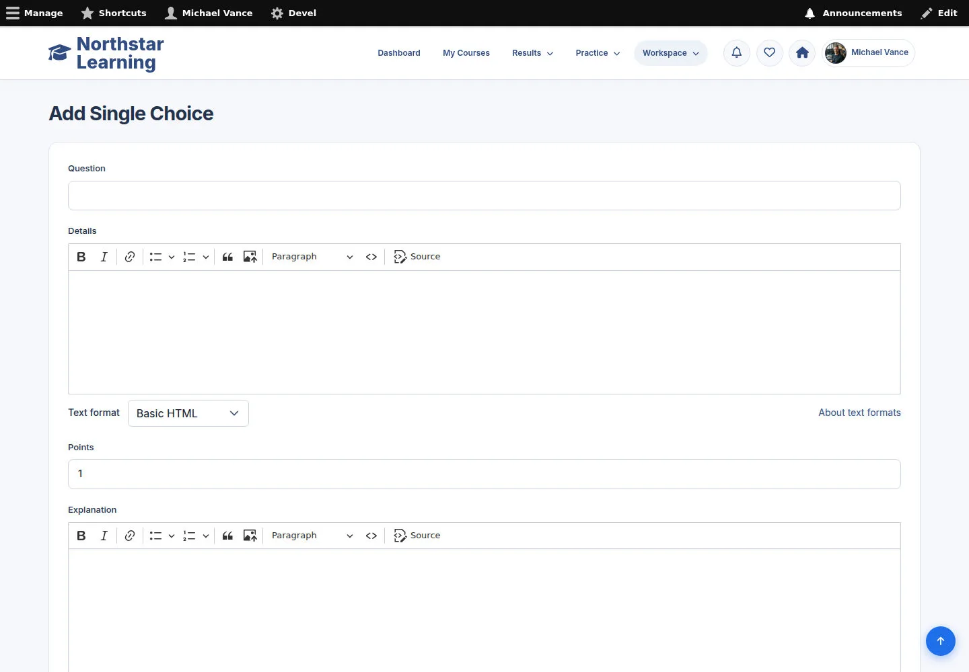Apply bulleted list in Details editor
Screen dimensions: 969x672
pos(155,257)
